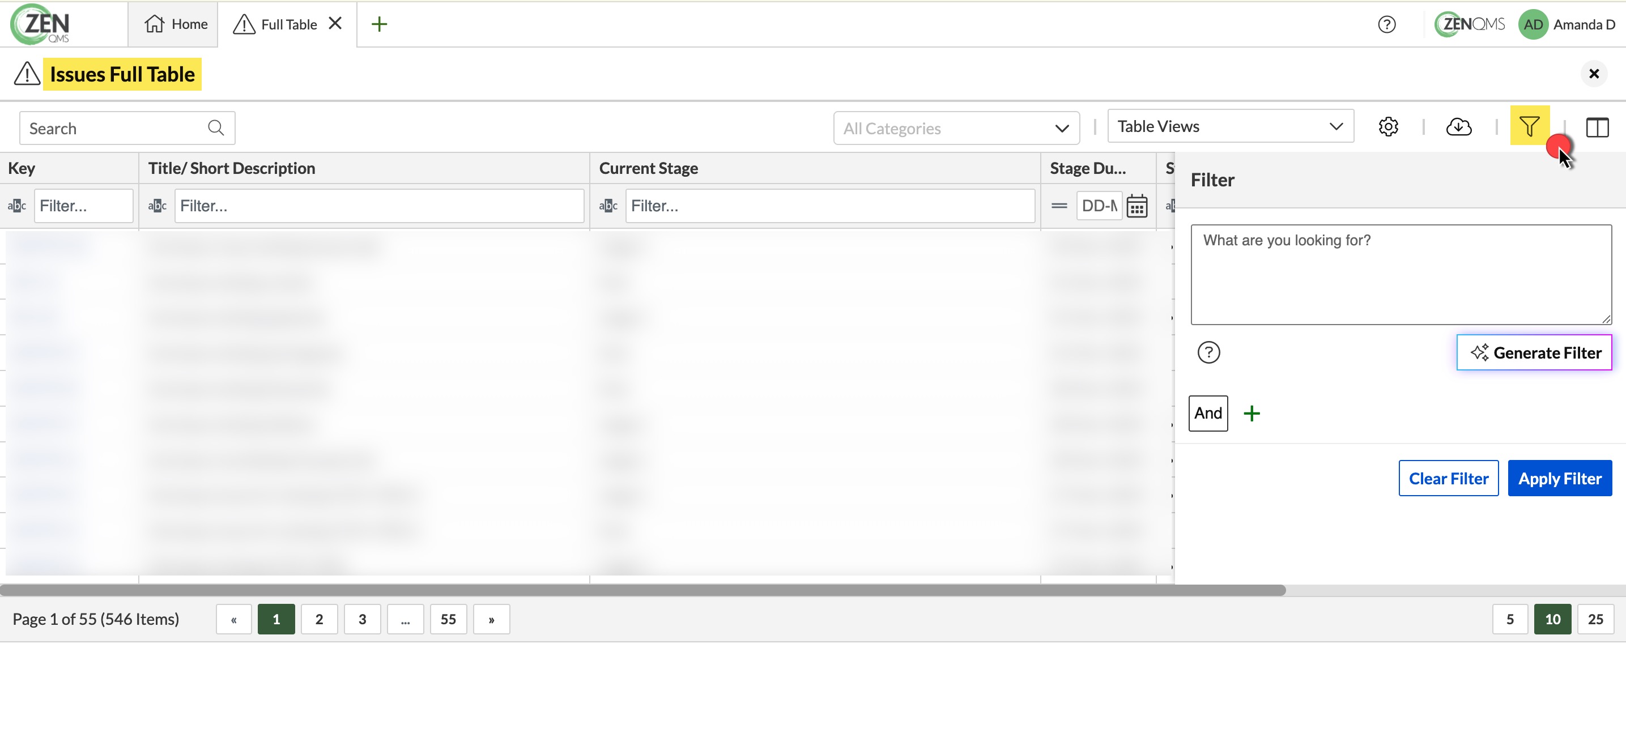Go to last page with » button

pyautogui.click(x=491, y=619)
